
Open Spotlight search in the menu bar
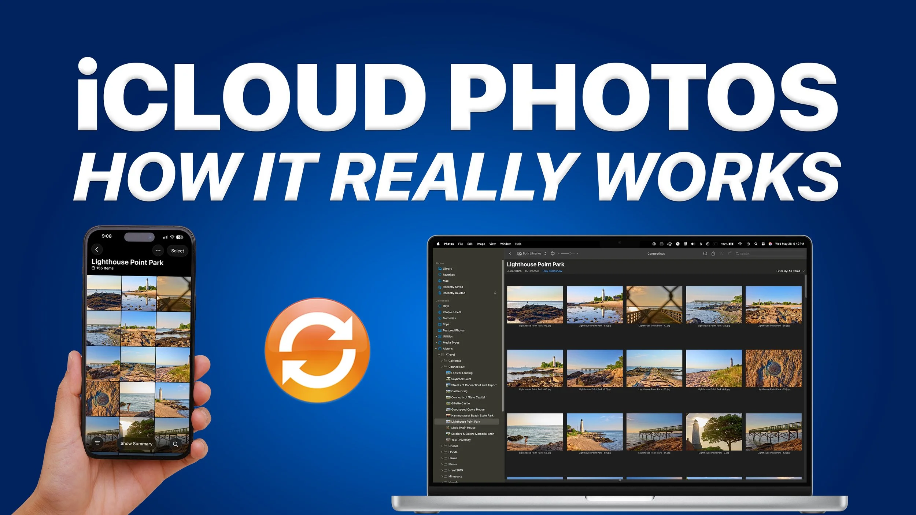[756, 244]
